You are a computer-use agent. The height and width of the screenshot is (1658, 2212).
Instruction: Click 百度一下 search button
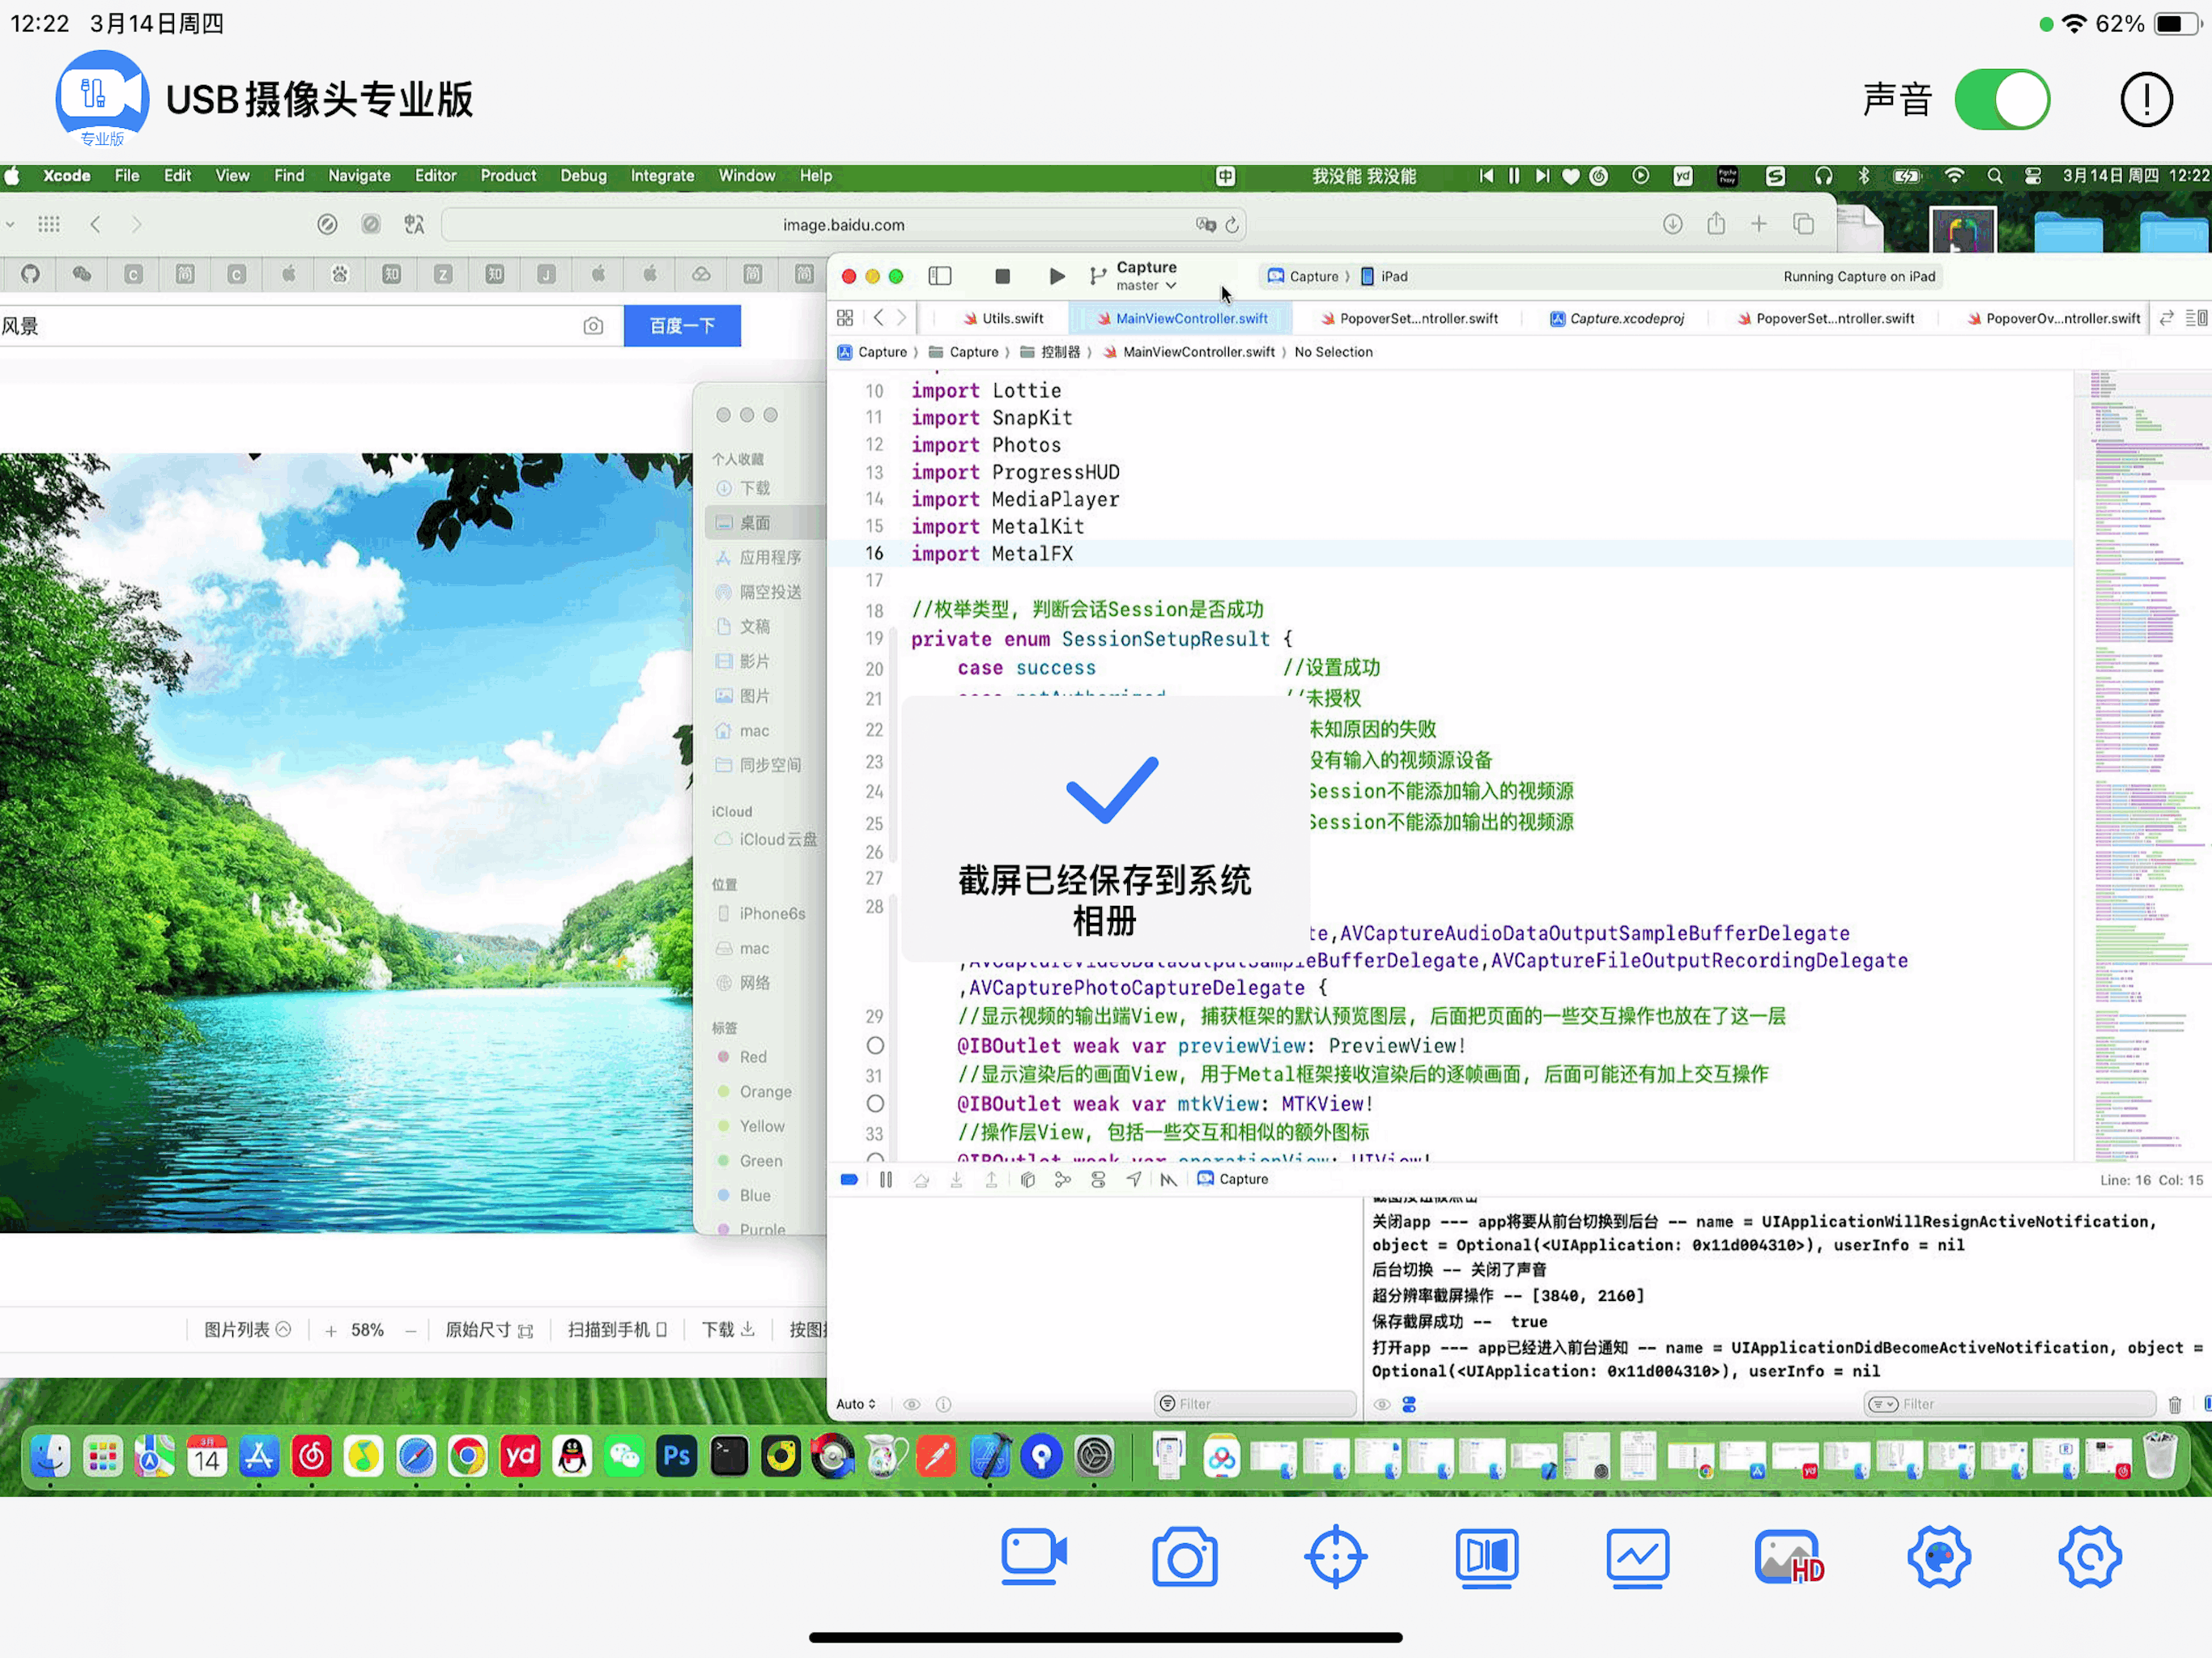point(682,326)
